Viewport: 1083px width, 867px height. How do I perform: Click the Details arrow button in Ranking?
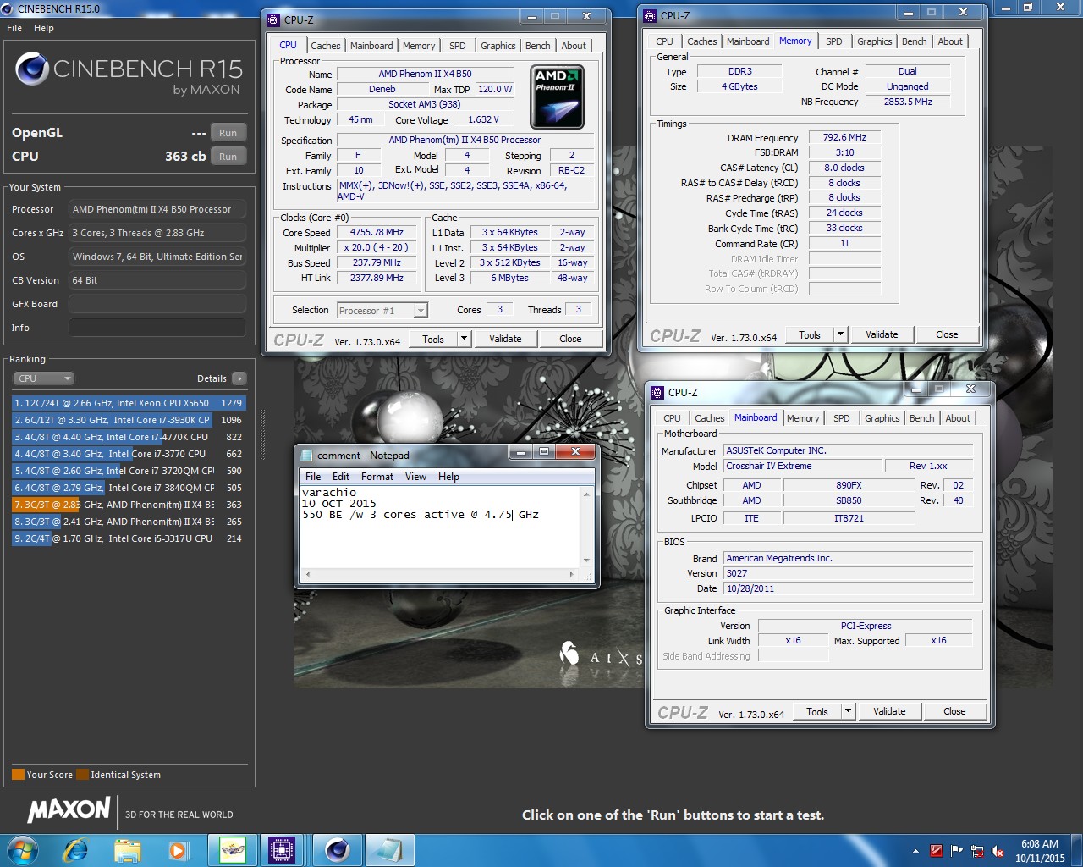pyautogui.click(x=239, y=378)
